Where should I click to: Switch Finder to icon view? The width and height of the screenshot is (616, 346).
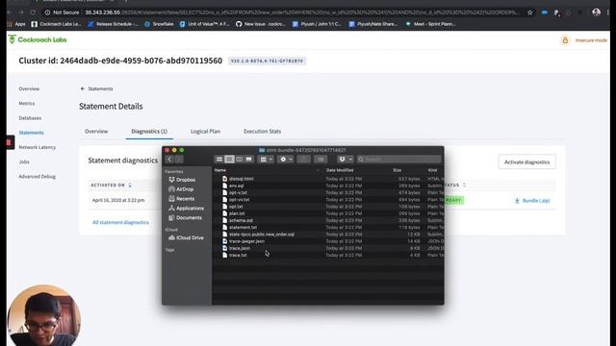pyautogui.click(x=219, y=160)
